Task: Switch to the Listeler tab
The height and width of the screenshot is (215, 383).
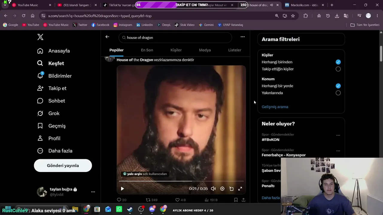Action: click(235, 50)
